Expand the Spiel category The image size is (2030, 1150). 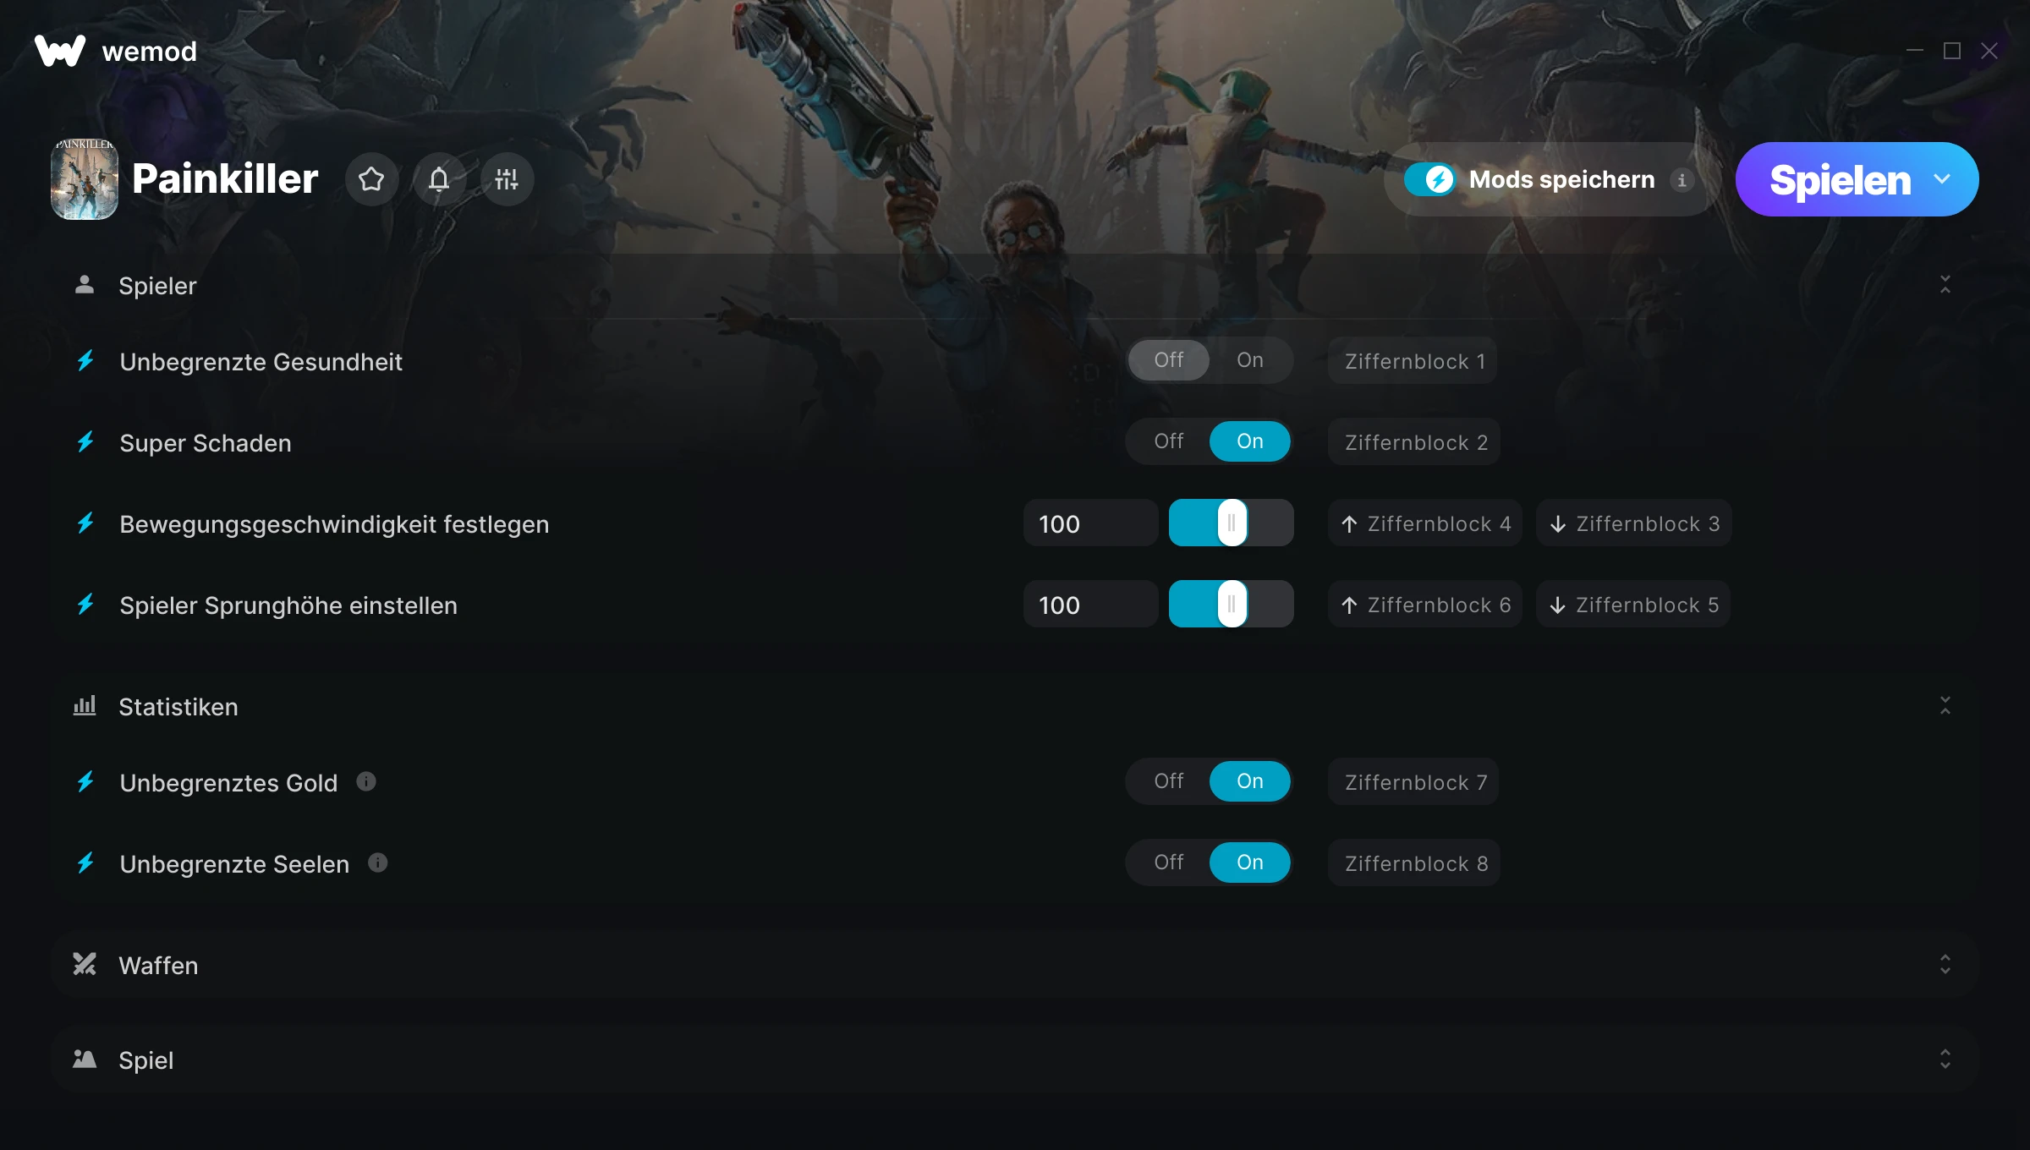click(x=1945, y=1060)
